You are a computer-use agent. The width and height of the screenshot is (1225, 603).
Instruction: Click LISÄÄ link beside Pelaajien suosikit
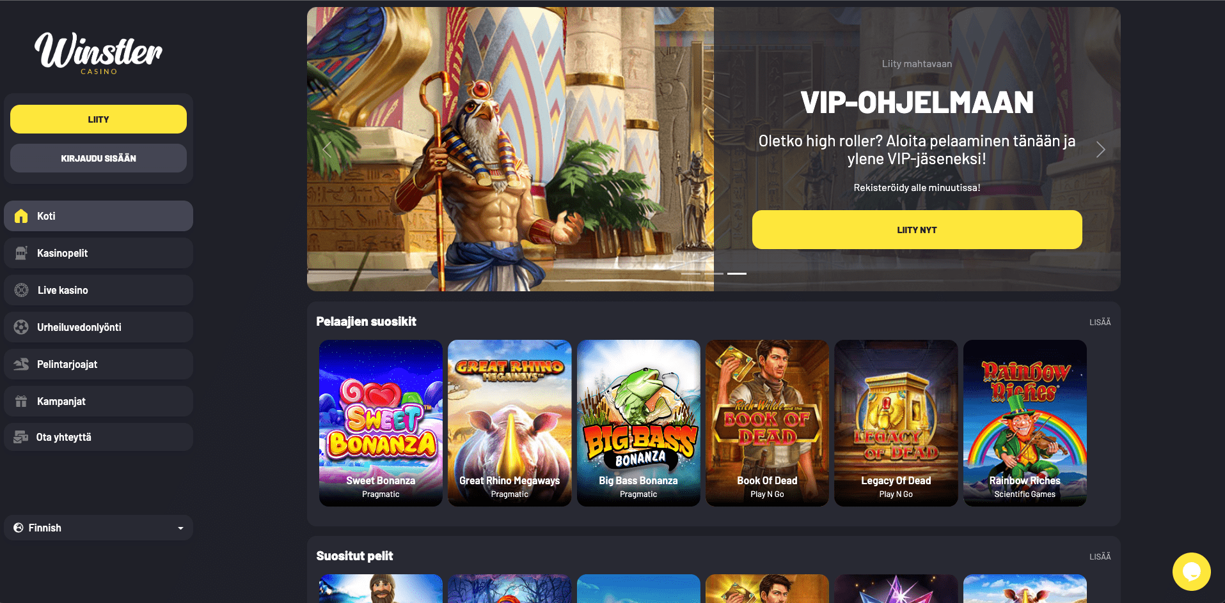point(1100,322)
